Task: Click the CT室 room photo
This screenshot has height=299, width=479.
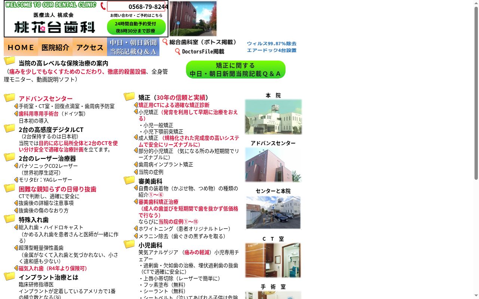Action: click(273, 260)
